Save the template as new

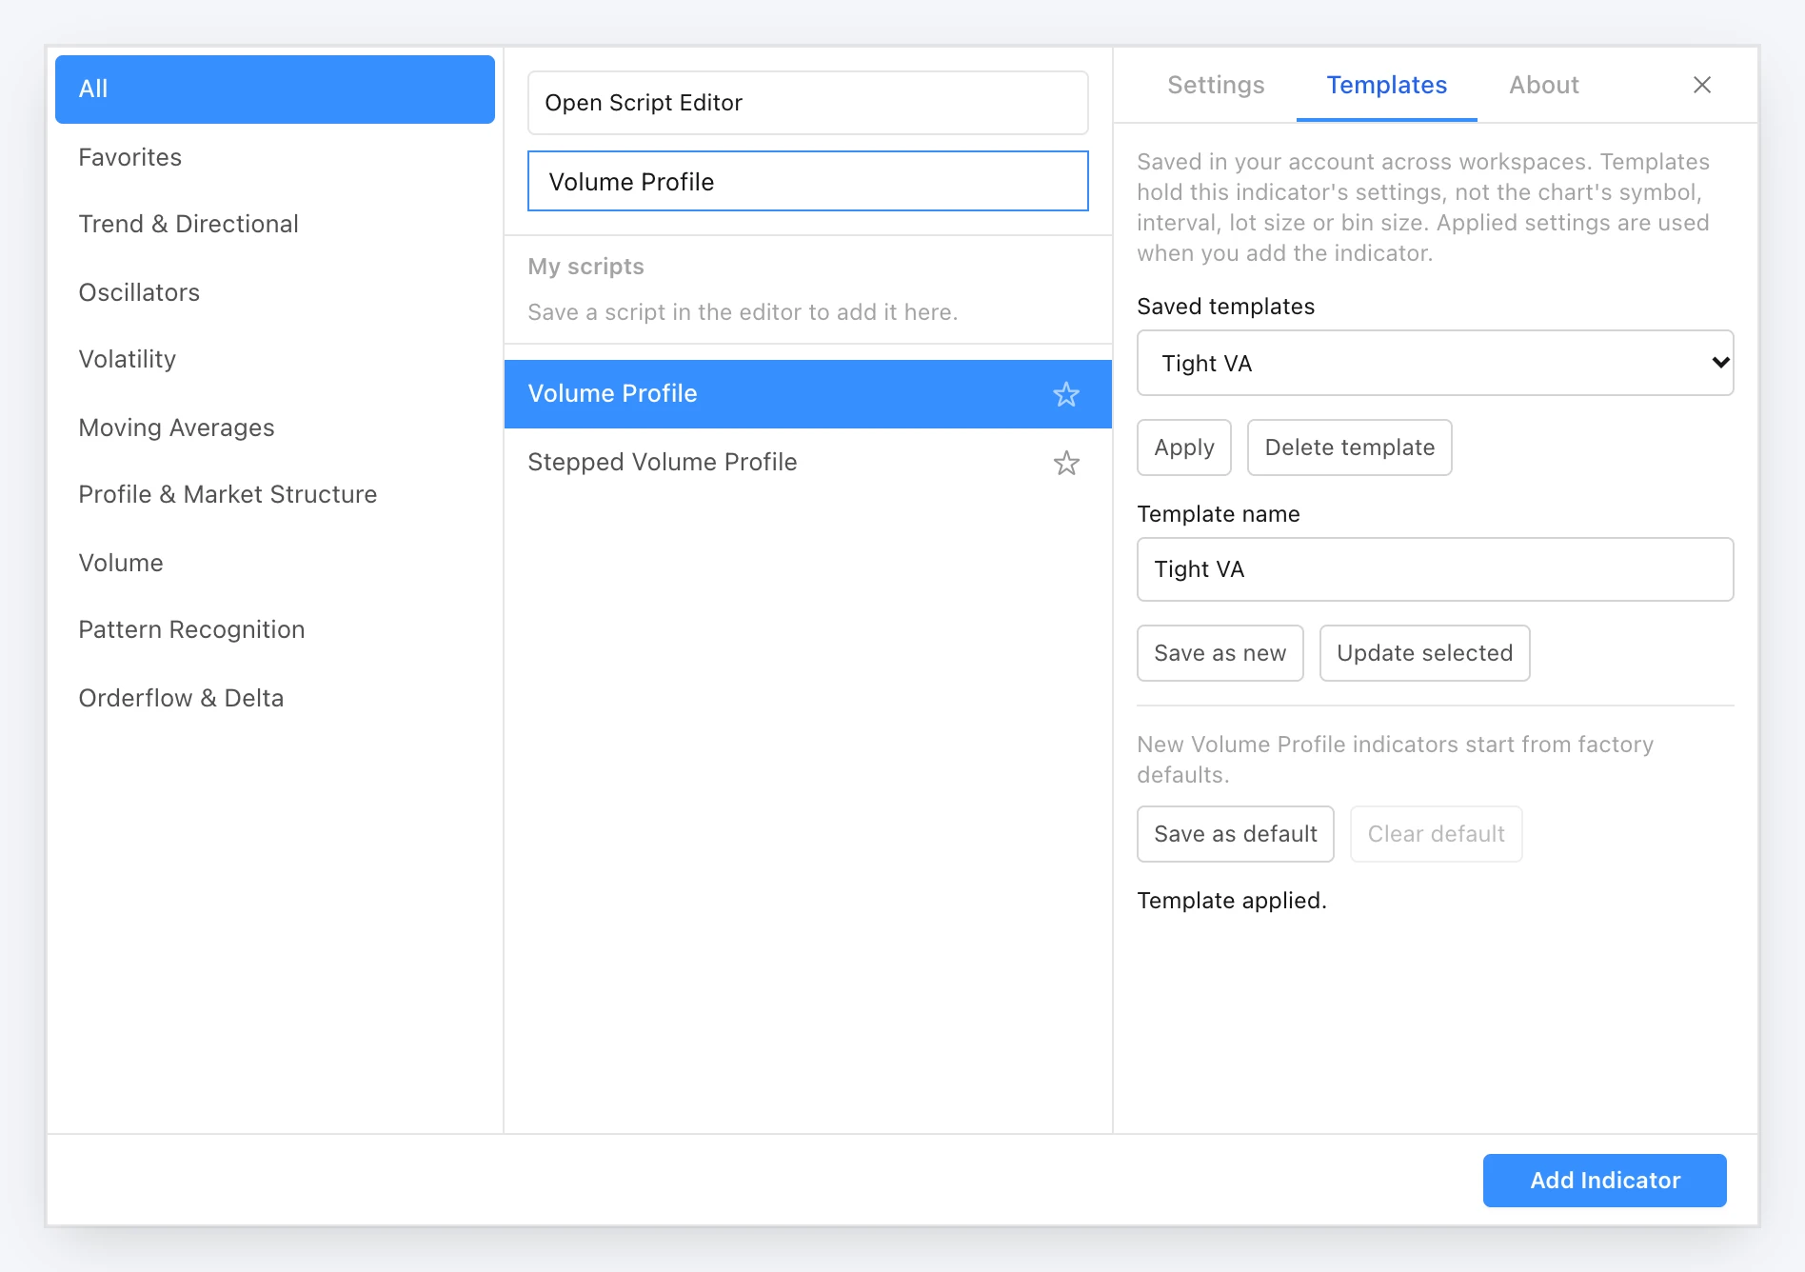1220,653
